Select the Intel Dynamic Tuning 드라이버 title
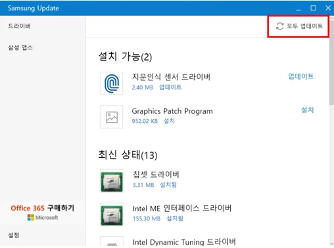Image resolution: width=334 pixels, height=248 pixels. click(x=184, y=242)
